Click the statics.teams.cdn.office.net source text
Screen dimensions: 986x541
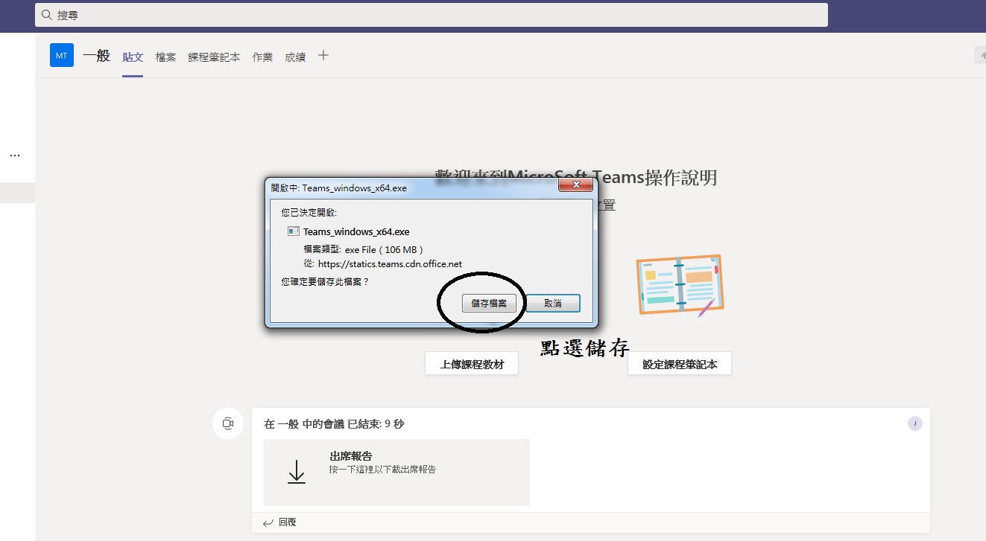coord(391,263)
